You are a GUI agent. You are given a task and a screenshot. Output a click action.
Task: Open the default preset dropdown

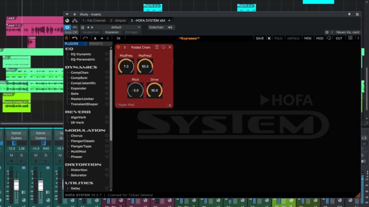click(139, 27)
